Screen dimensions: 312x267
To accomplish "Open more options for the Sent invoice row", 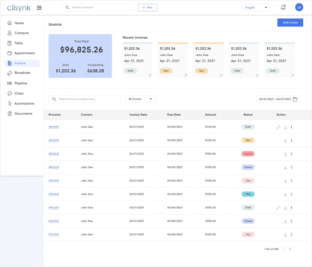I will [x=292, y=141].
